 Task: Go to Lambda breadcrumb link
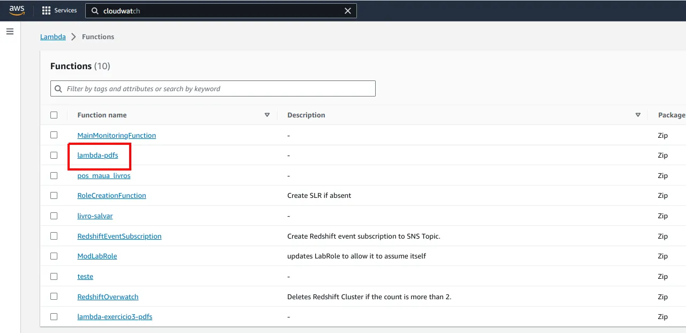click(x=53, y=37)
